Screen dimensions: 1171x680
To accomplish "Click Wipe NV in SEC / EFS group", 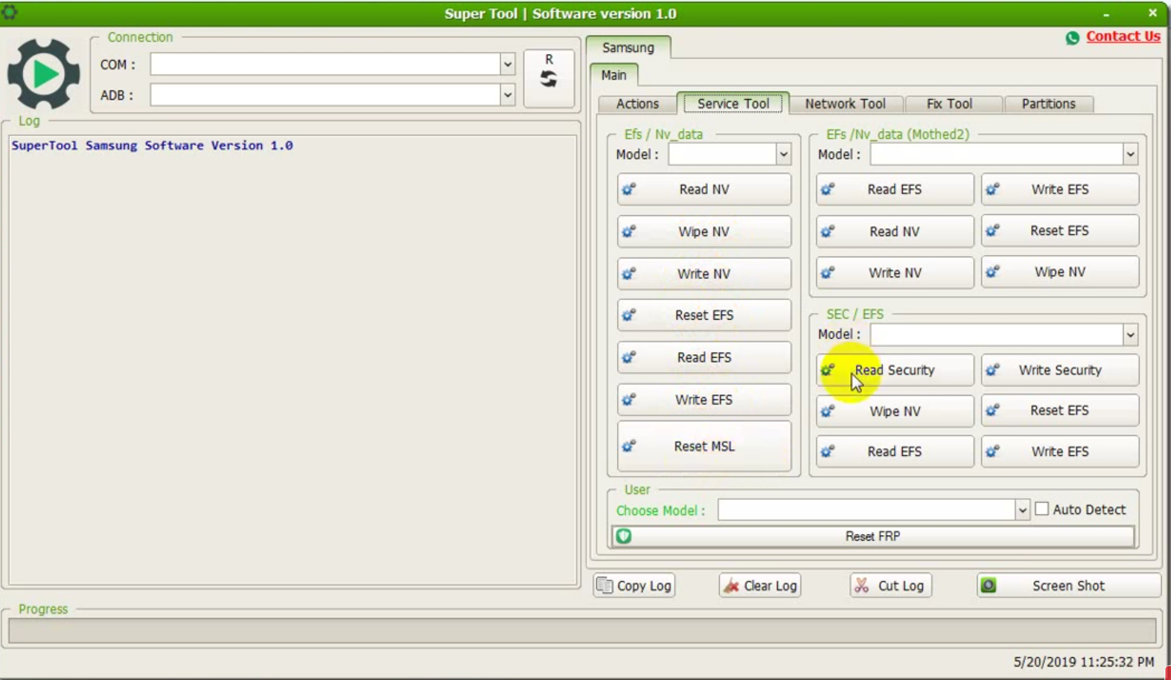I will pos(895,411).
